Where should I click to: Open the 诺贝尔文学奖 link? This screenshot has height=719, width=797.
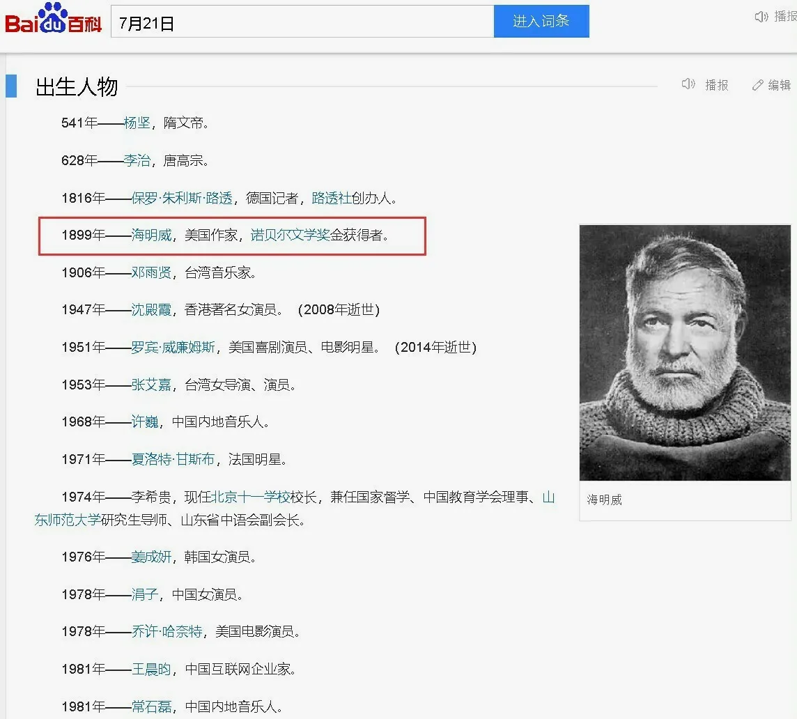(x=290, y=235)
